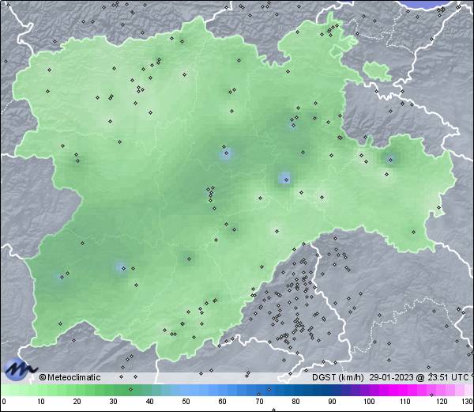Image resolution: width=474 pixels, height=412 pixels.
Task: Click the 29-01-2023 date text
Action: [x=391, y=377]
